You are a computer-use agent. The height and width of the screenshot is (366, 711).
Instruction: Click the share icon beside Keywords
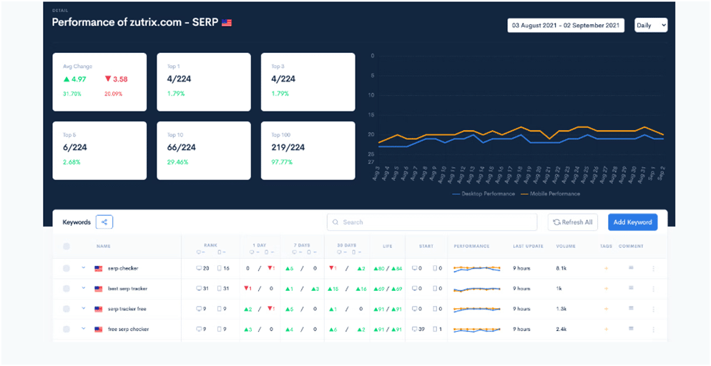click(104, 222)
